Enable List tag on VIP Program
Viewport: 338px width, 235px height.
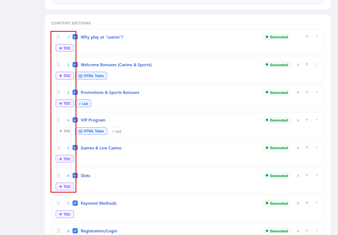coord(116,131)
